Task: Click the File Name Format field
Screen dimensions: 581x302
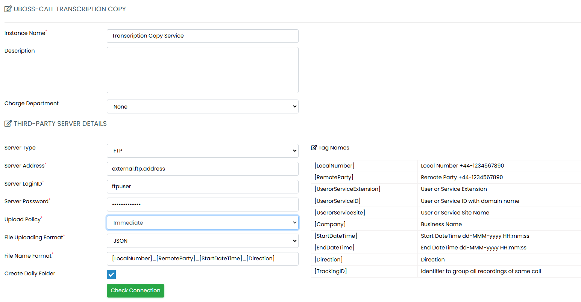Action: 203,259
